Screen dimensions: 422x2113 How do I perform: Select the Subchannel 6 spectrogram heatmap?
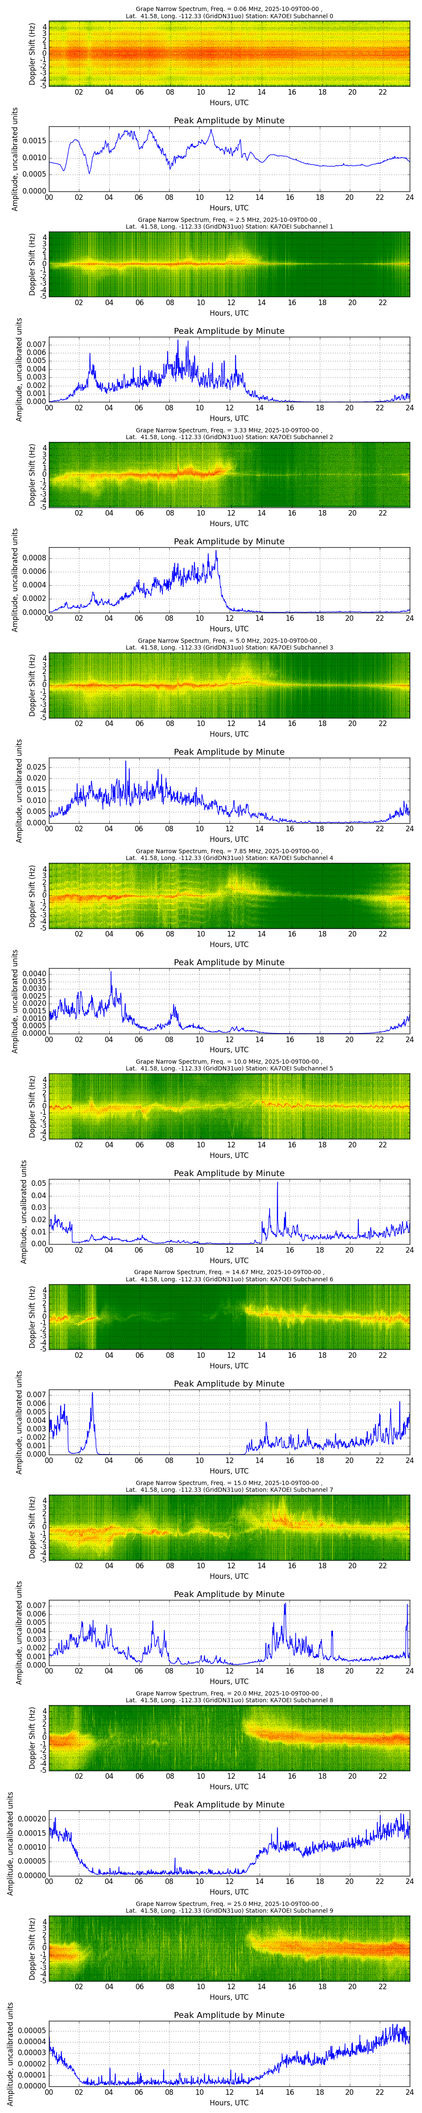230,1316
